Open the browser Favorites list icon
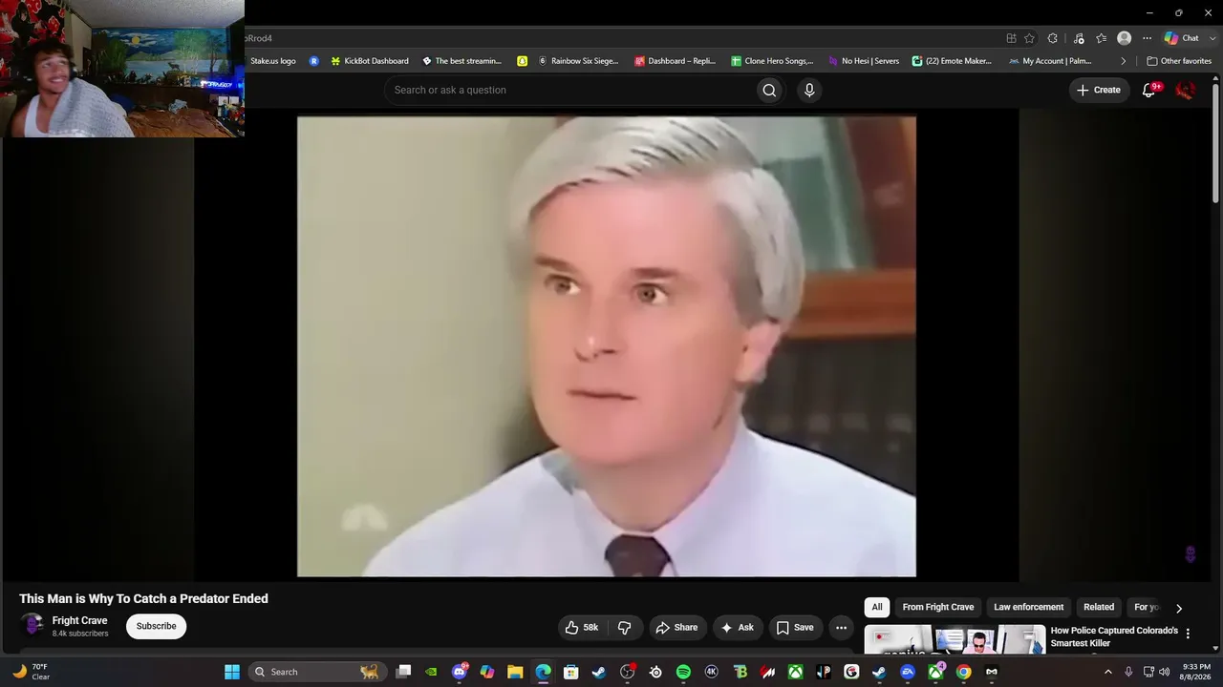Image resolution: width=1223 pixels, height=687 pixels. click(1102, 38)
